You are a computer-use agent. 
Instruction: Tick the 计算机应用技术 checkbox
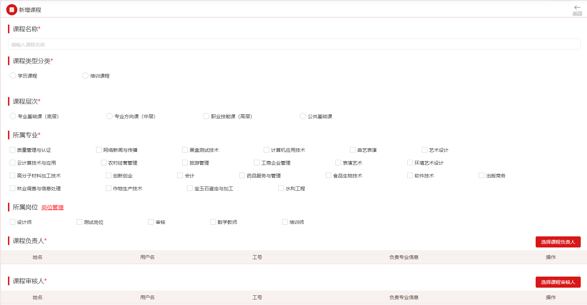click(266, 150)
